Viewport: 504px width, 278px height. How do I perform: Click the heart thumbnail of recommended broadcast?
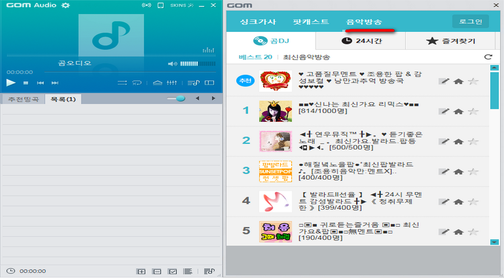pyautogui.click(x=276, y=81)
